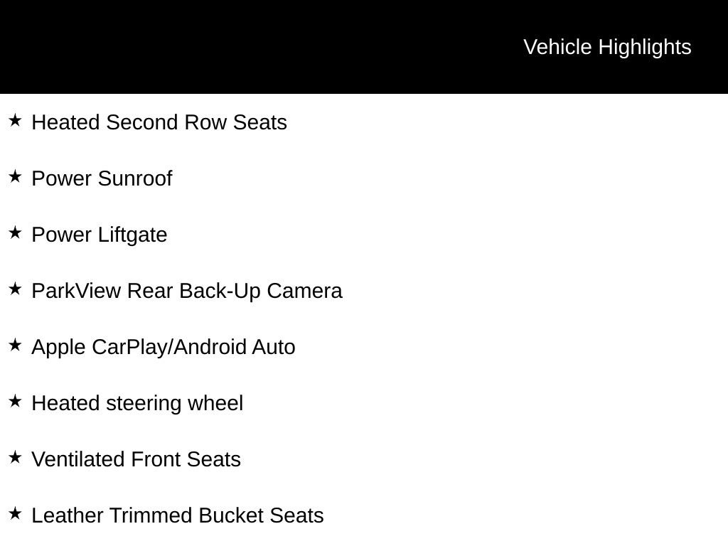
Task: Select the Android Auto words
Action: pos(235,347)
